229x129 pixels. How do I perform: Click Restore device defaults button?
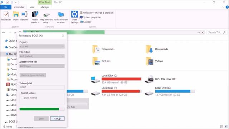[x=33, y=75]
